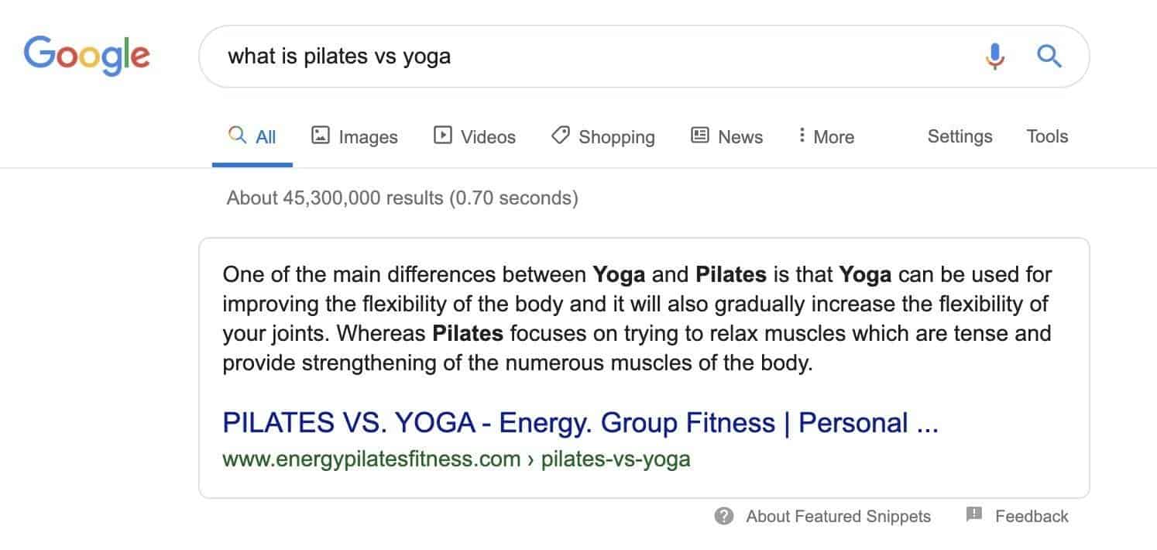The image size is (1157, 550).
Task: Click the Videos play icon
Action: coord(441,135)
